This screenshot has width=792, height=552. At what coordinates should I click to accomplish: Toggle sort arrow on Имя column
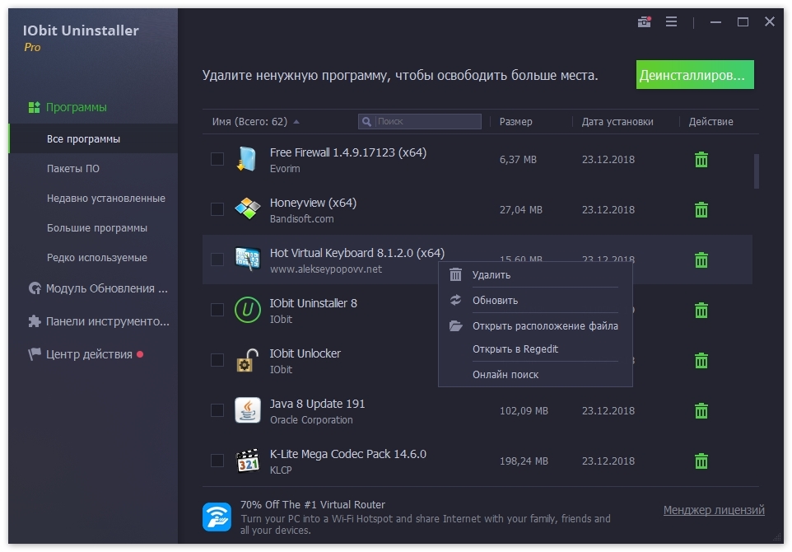[x=296, y=122]
